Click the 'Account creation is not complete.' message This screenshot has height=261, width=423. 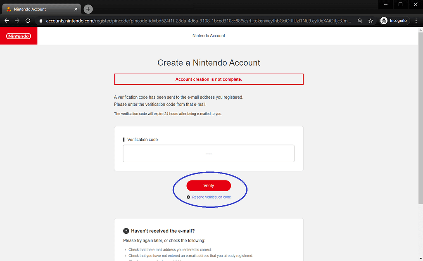tap(209, 79)
